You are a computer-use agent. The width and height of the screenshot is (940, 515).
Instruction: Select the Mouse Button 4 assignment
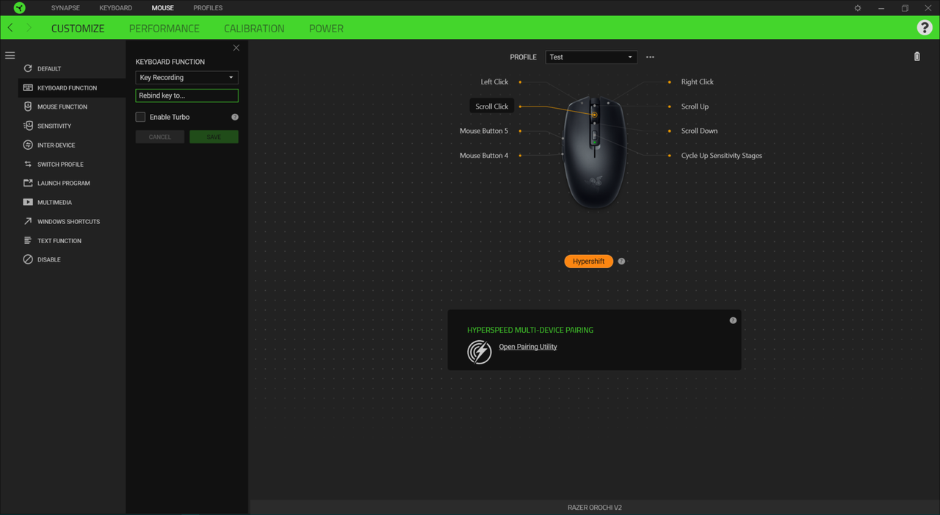(484, 156)
